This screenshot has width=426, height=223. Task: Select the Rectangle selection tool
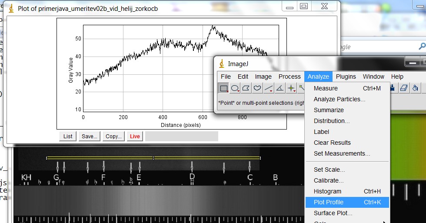[224, 88]
